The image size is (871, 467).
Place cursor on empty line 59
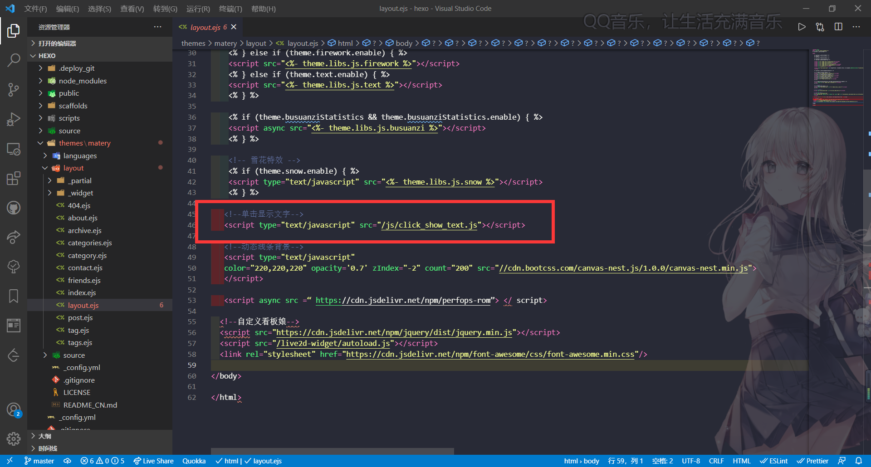tap(509, 365)
